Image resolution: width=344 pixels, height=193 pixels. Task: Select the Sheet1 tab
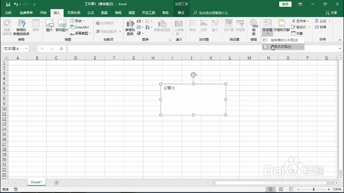point(36,182)
